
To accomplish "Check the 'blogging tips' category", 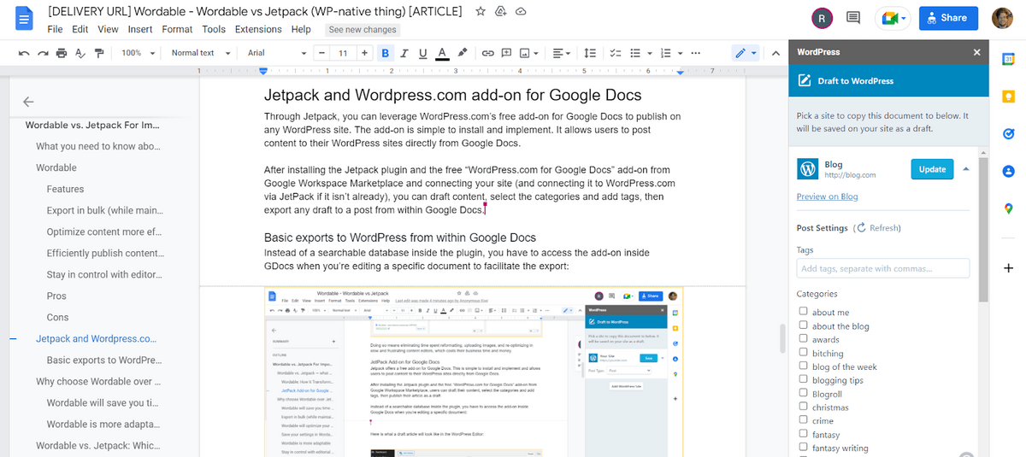I will [803, 380].
